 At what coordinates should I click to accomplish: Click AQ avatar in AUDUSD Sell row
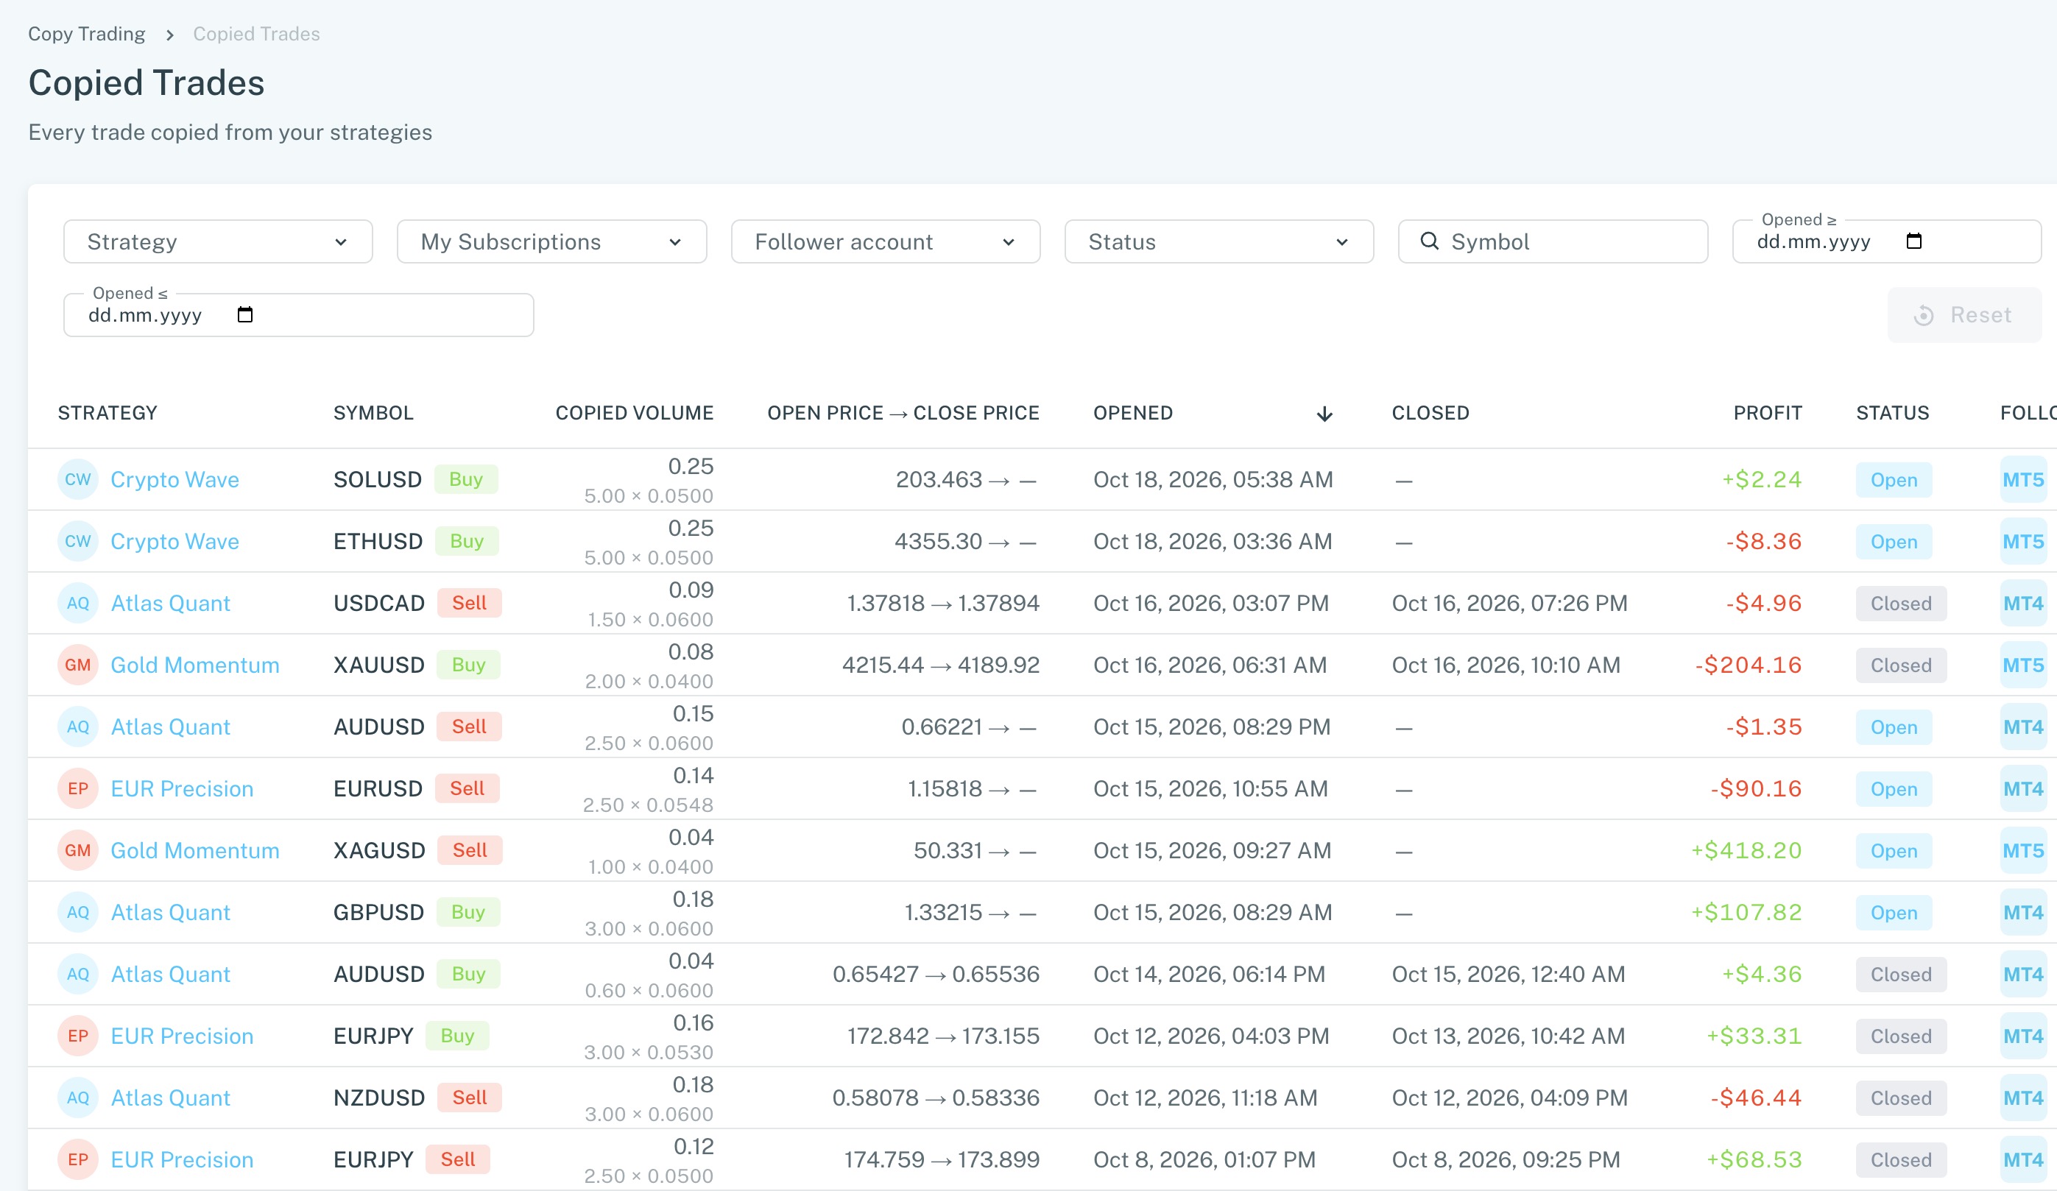(x=77, y=727)
